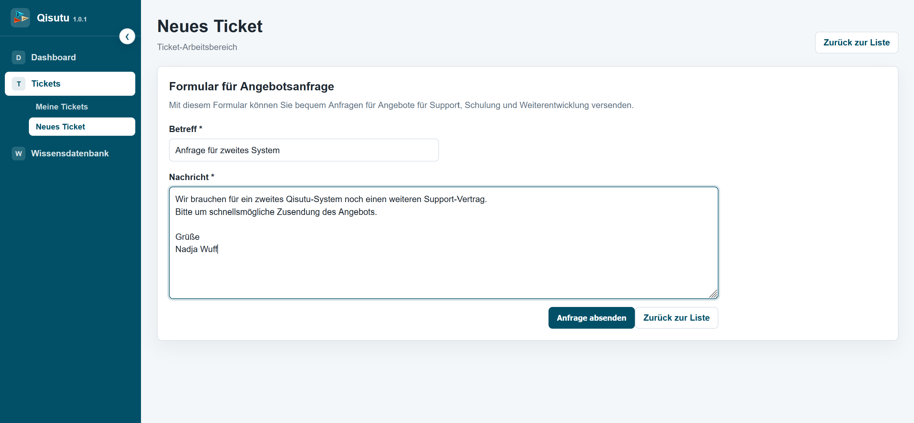
Task: Click the W badge icon beside Wissensdatenbank
Action: (19, 153)
